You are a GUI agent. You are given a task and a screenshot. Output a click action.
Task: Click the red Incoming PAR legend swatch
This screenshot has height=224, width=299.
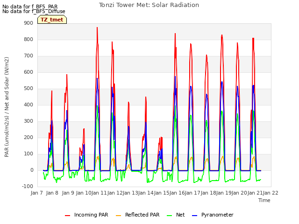point(67,216)
